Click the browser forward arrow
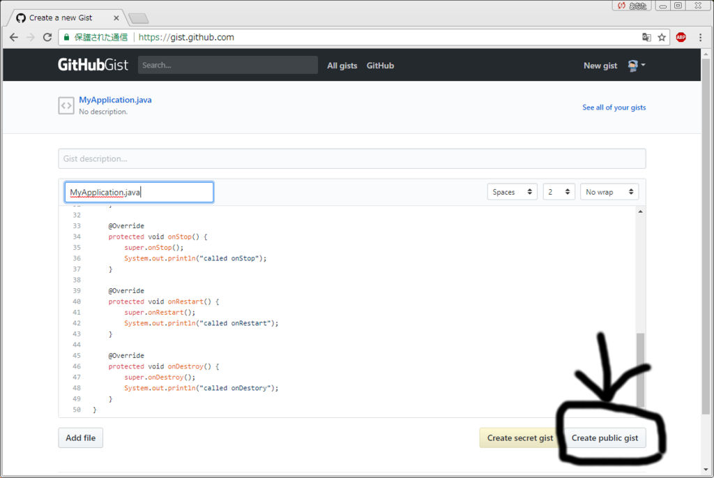 coord(31,38)
